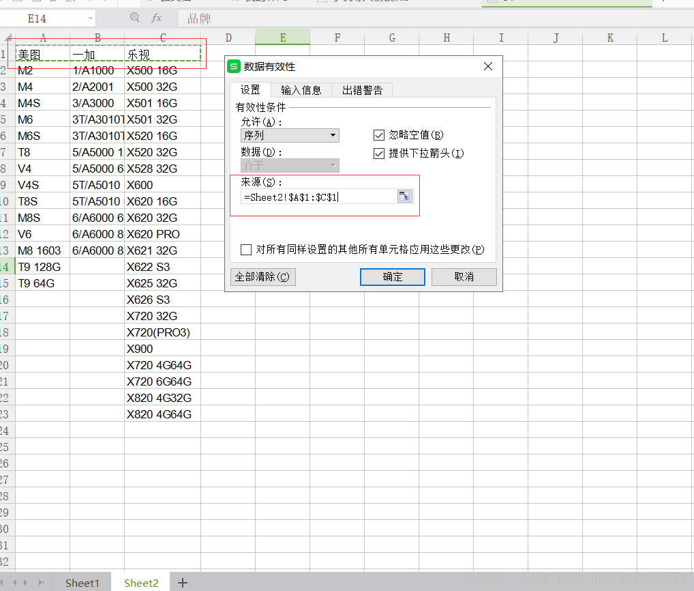Viewport: 694px width, 591px height.
Task: Select cell 1/A1000
Action: [x=97, y=70]
